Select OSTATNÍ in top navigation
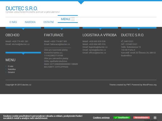Screen dimensions: 162x121 [x=49, y=22]
